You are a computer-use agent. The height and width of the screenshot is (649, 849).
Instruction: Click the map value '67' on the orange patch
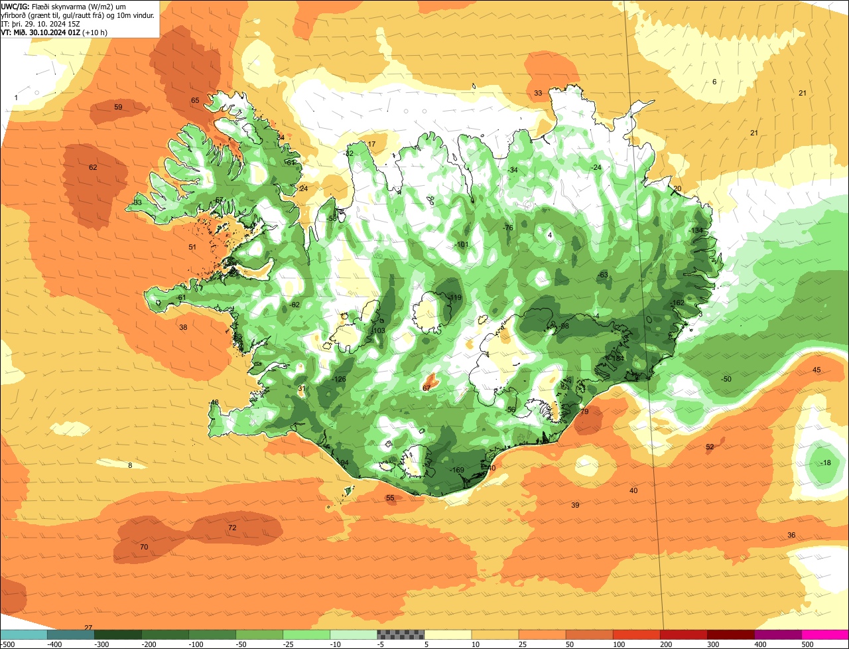tap(426, 388)
